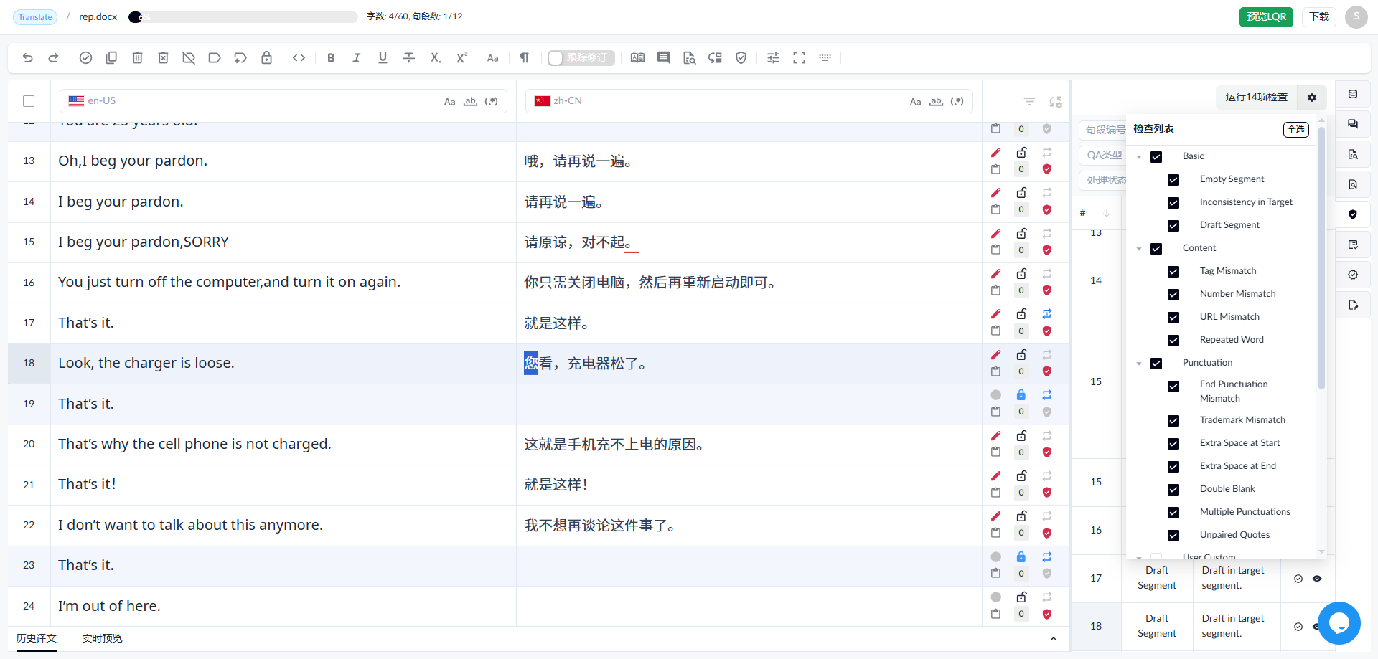Screen dimensions: 1378x659
Task: Click the fullscreen expand icon
Action: click(799, 58)
